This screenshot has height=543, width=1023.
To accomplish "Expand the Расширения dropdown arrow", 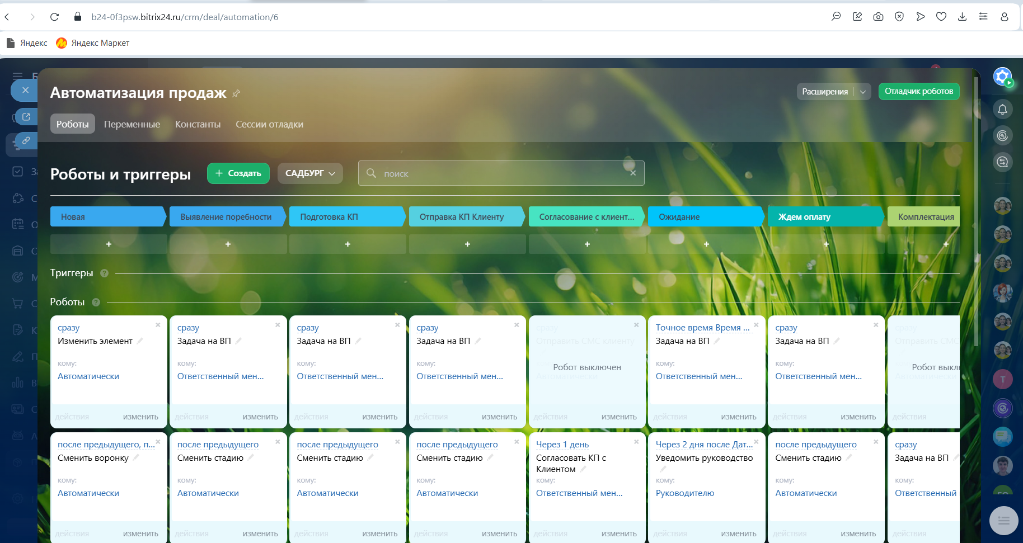I will tap(863, 92).
